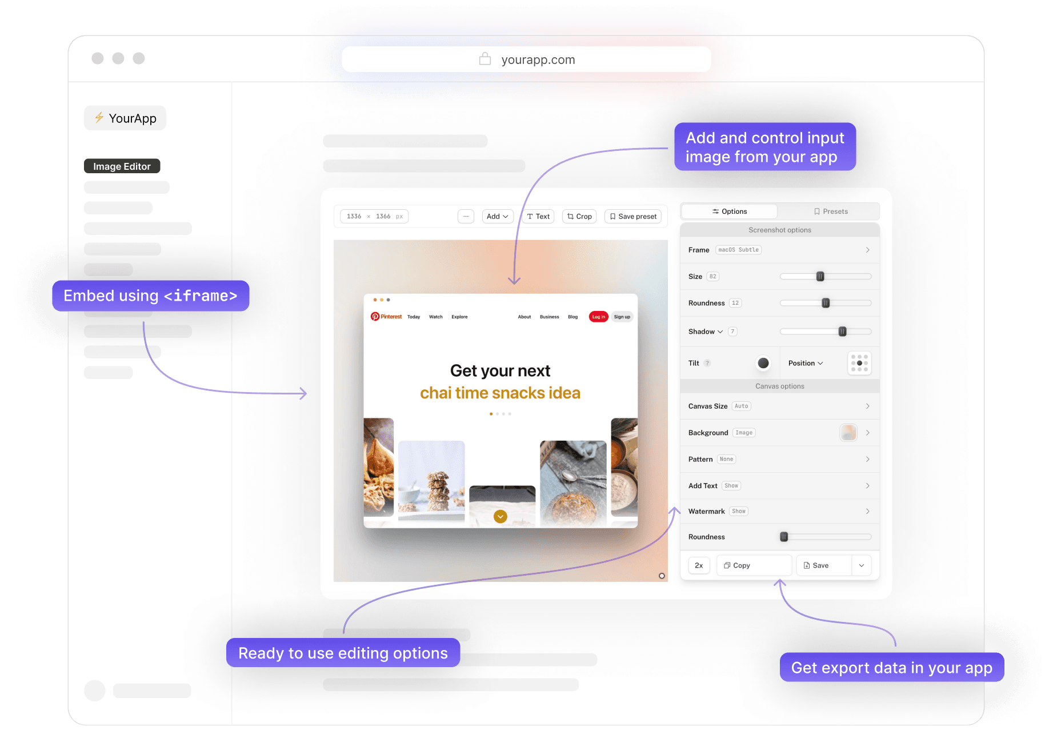This screenshot has width=1057, height=734.
Task: Toggle the Tilt dark circle control
Action: (763, 363)
